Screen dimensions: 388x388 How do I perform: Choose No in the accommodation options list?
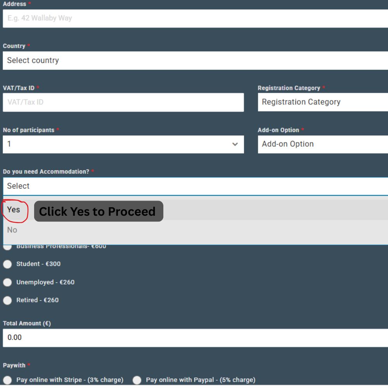12,230
